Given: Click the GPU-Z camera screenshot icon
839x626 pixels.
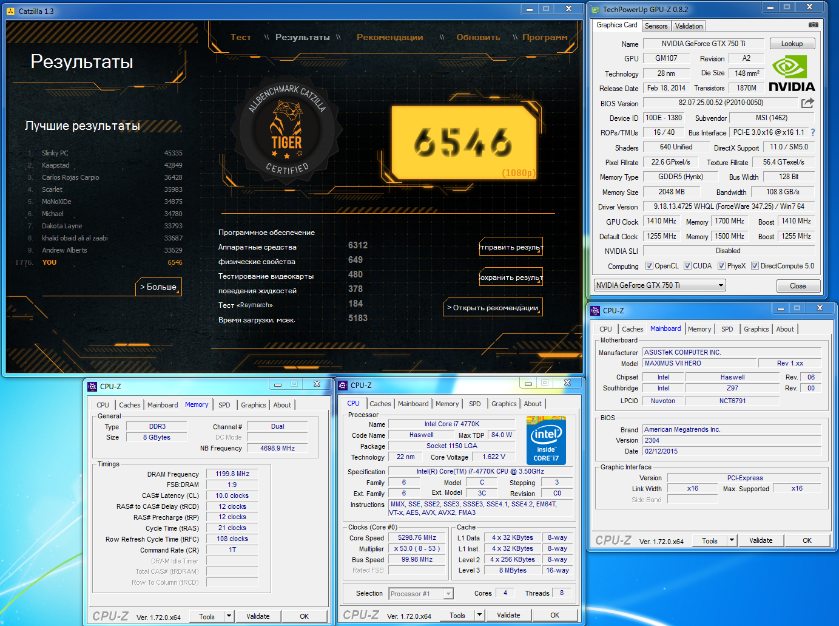Looking at the screenshot, I should (x=813, y=25).
